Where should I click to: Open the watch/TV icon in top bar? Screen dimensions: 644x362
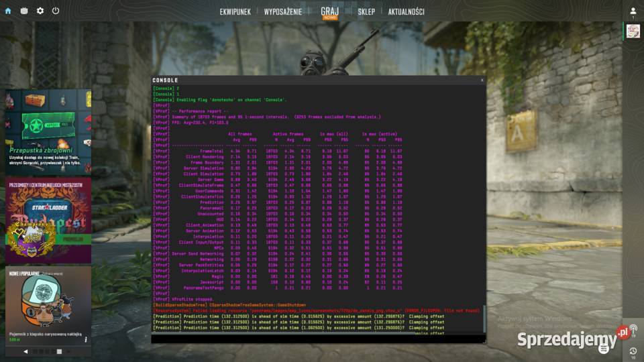(24, 11)
